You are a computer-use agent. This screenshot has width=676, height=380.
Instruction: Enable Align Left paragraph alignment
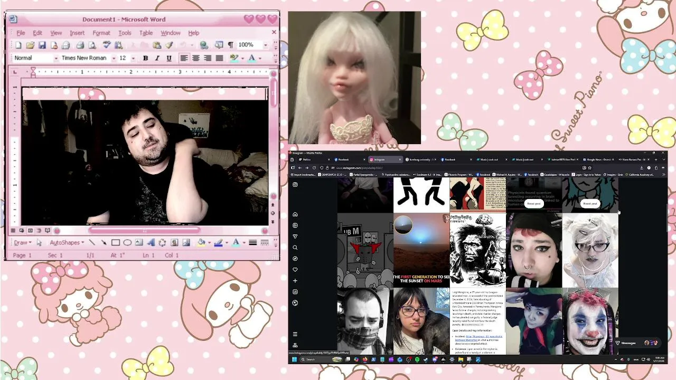tap(184, 58)
